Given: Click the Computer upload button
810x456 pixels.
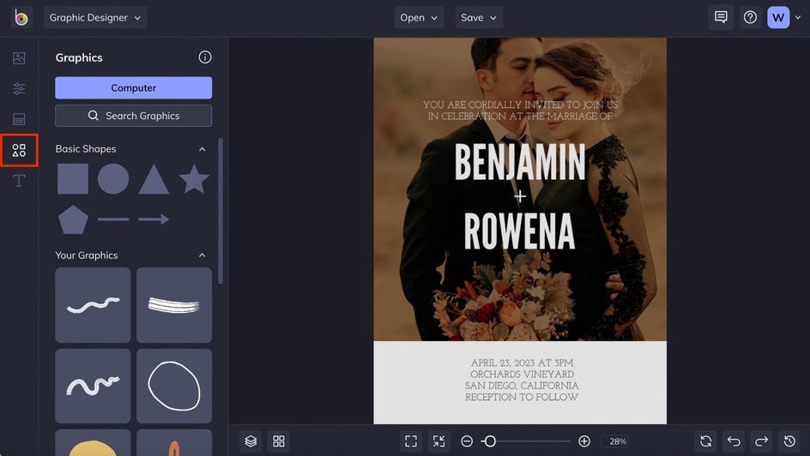Looking at the screenshot, I should point(133,87).
